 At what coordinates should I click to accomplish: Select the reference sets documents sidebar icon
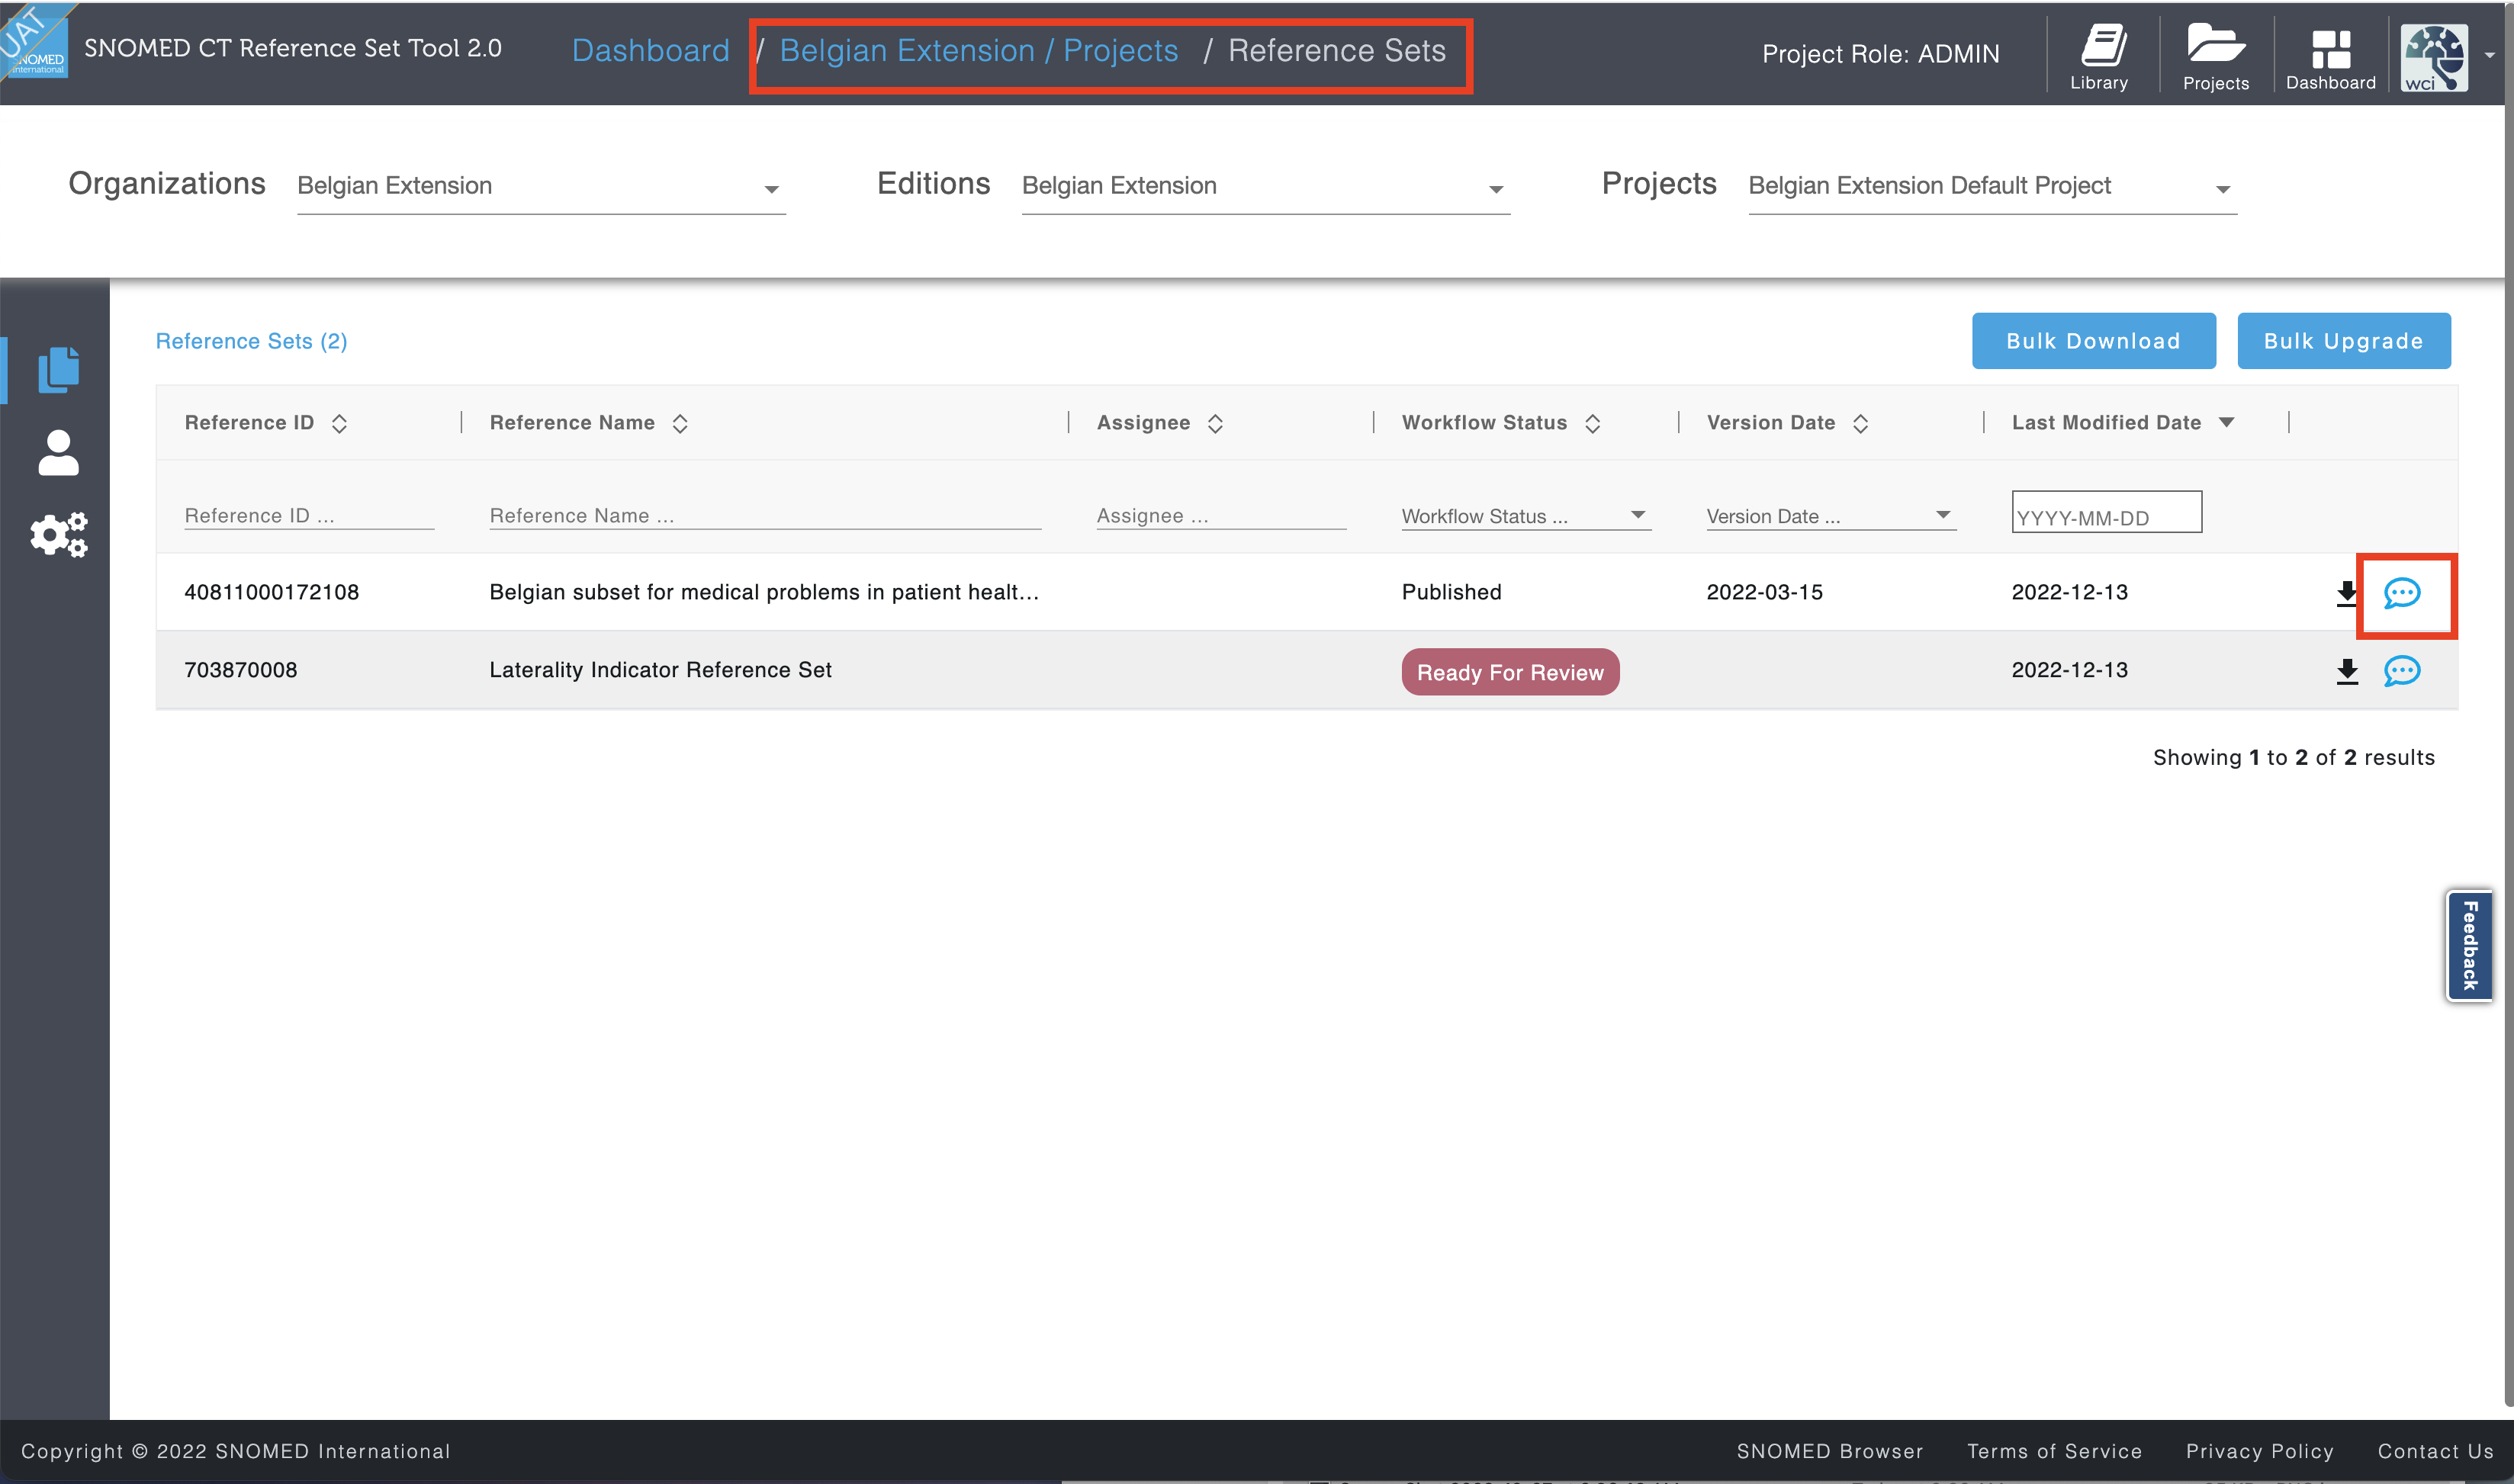coord(58,370)
